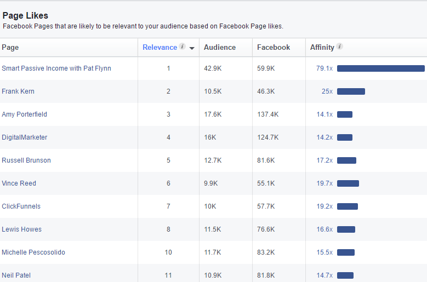Click the 10K audience value
Image resolution: width=427 pixels, height=282 pixels.
pyautogui.click(x=210, y=206)
